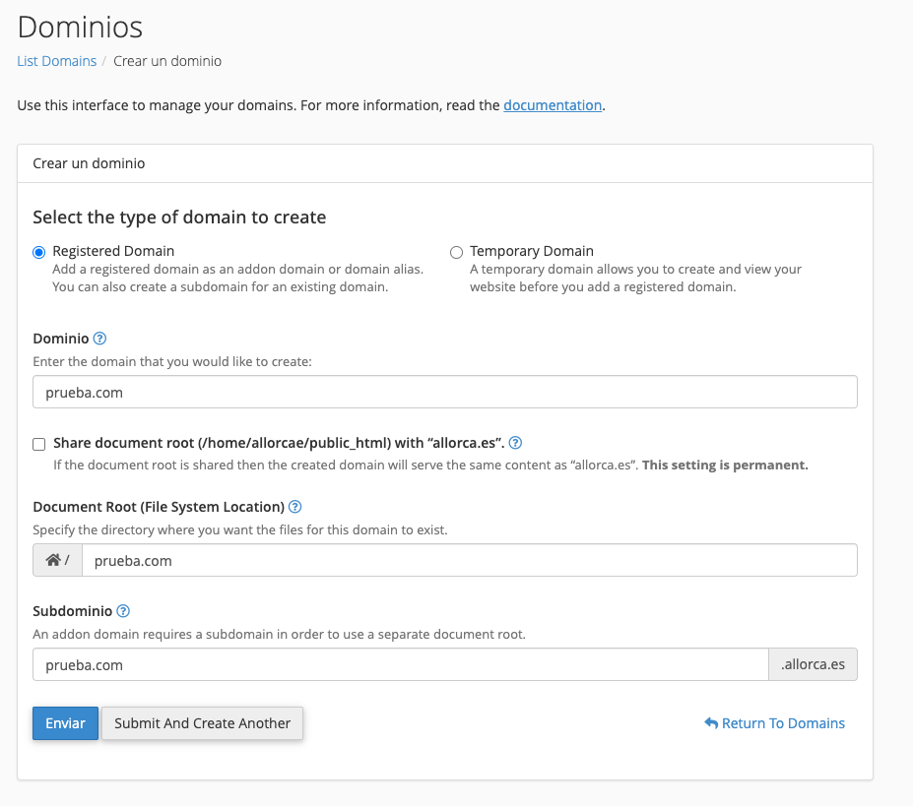
Task: Click the .allorca.es domain suffix
Action: pyautogui.click(x=813, y=664)
